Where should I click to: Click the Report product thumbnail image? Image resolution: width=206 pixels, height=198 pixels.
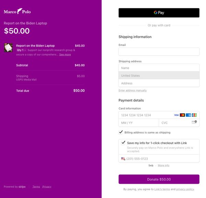point(8,48)
